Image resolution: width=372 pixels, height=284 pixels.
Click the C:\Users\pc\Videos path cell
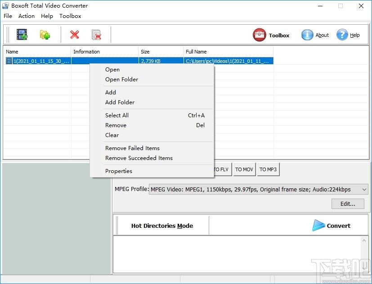(227, 61)
